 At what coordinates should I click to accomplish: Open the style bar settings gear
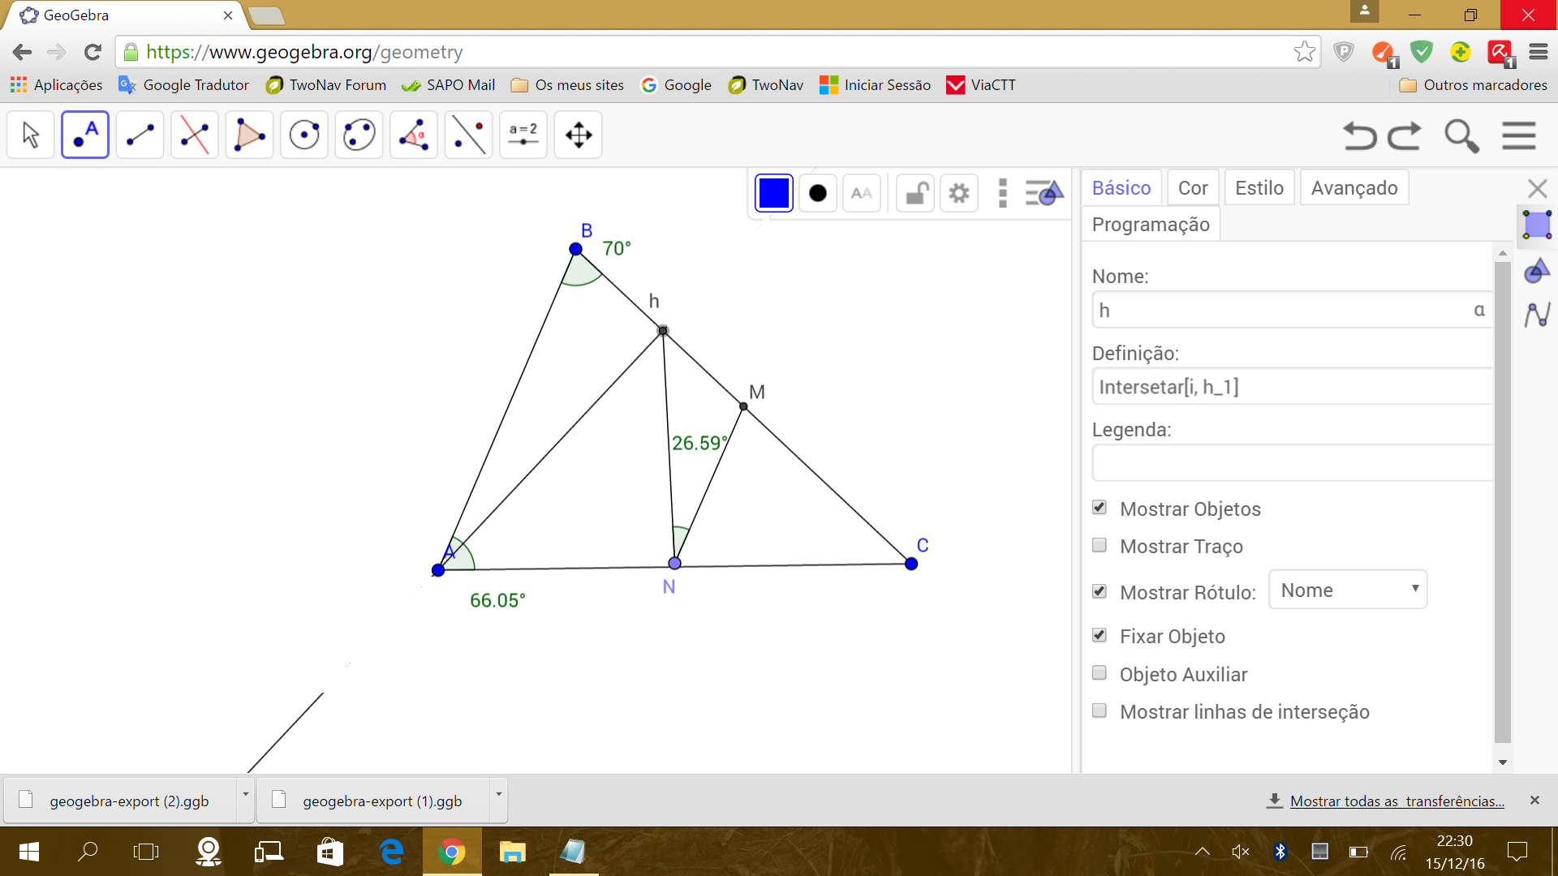point(959,193)
